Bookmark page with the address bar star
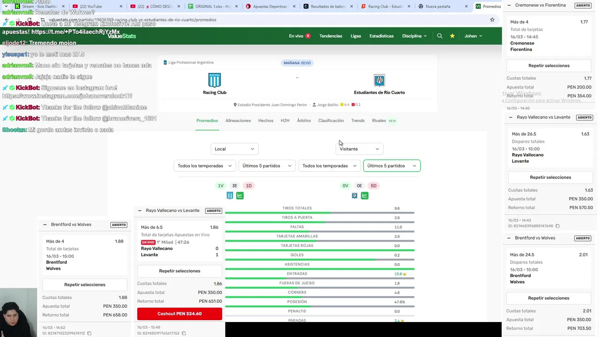Viewport: 599px width, 337px height. (492, 20)
